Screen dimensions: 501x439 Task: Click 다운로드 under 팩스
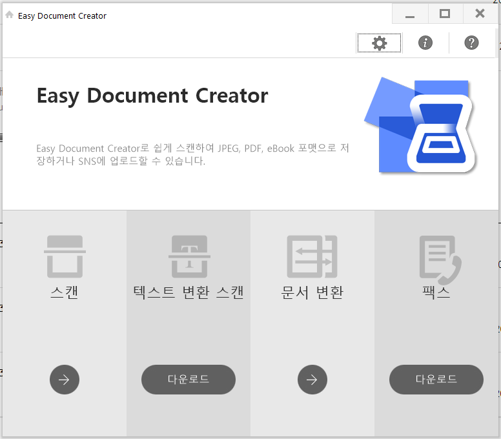click(x=436, y=380)
